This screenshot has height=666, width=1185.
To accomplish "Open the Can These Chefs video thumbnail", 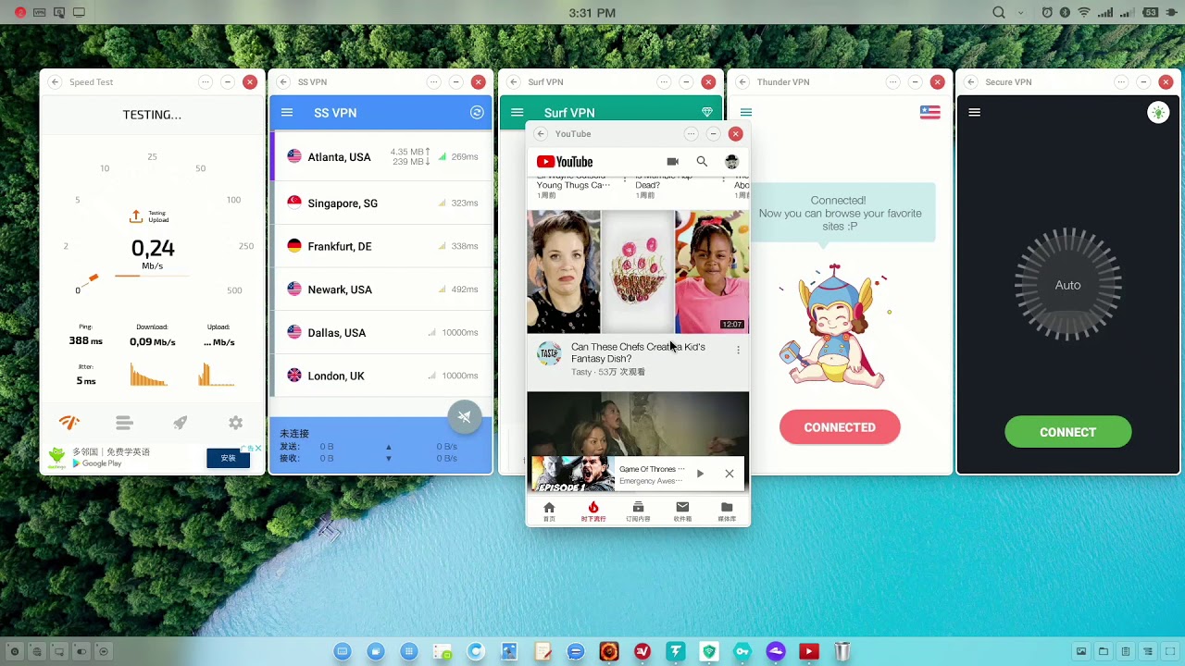I will pyautogui.click(x=638, y=272).
